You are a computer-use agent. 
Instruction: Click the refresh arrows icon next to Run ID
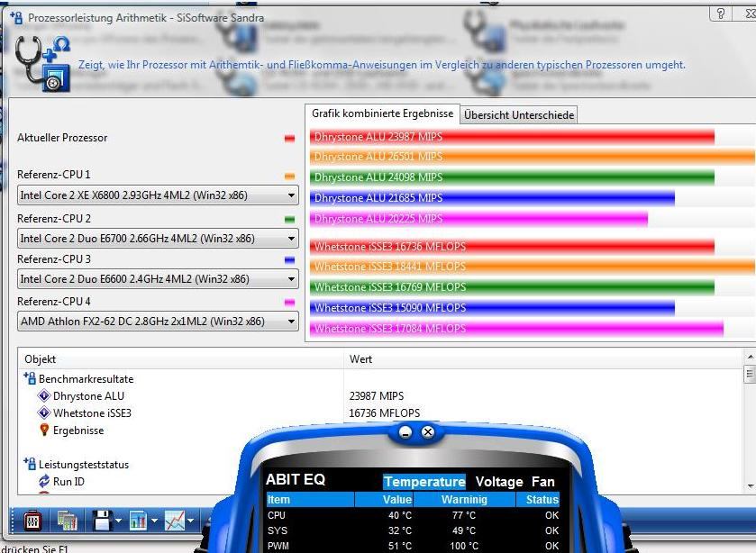[44, 481]
